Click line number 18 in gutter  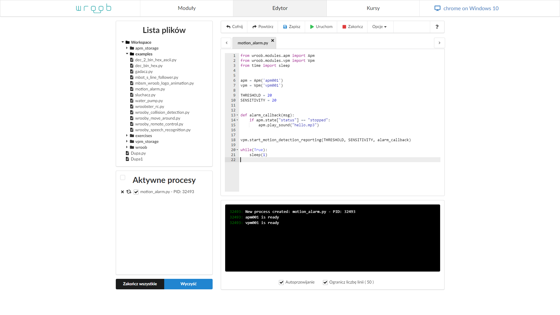(233, 140)
